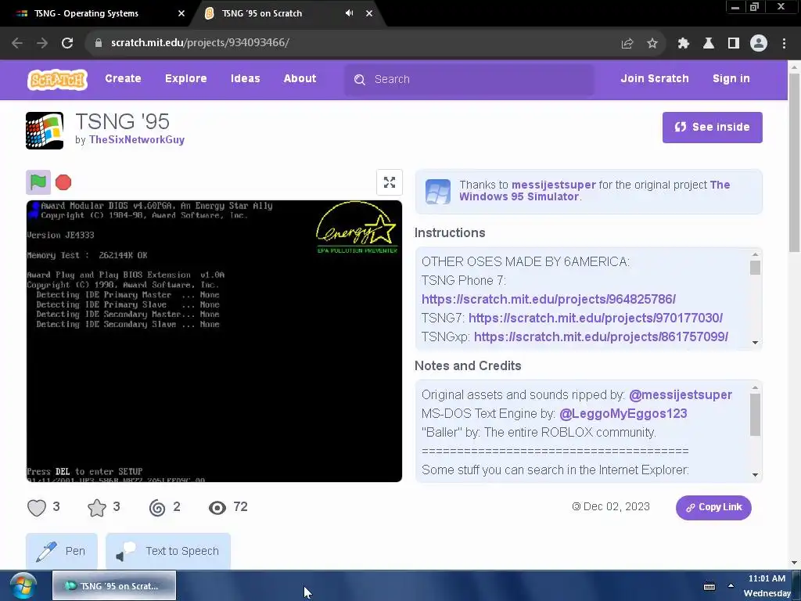This screenshot has height=601, width=801.
Task: Click the Scratch search field
Action: pyautogui.click(x=469, y=80)
